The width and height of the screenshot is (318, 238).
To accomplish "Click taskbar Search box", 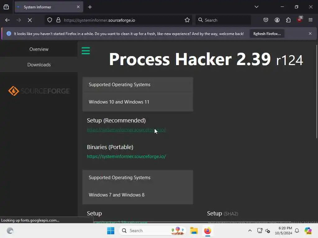I will pyautogui.click(x=152, y=231).
